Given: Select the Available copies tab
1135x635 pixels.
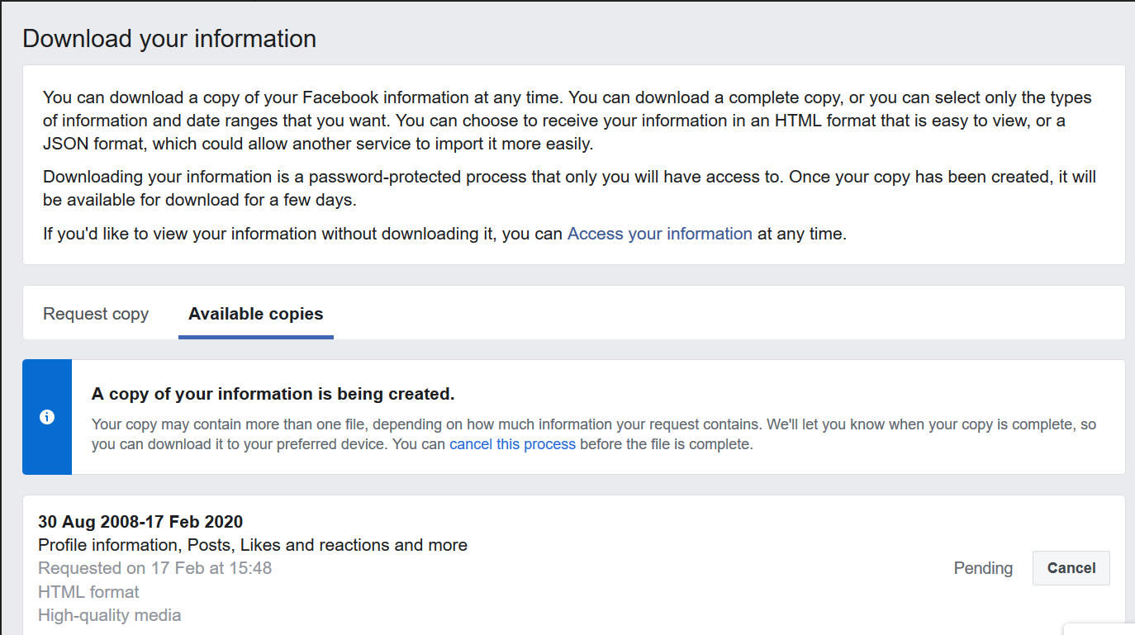Looking at the screenshot, I should tap(256, 314).
